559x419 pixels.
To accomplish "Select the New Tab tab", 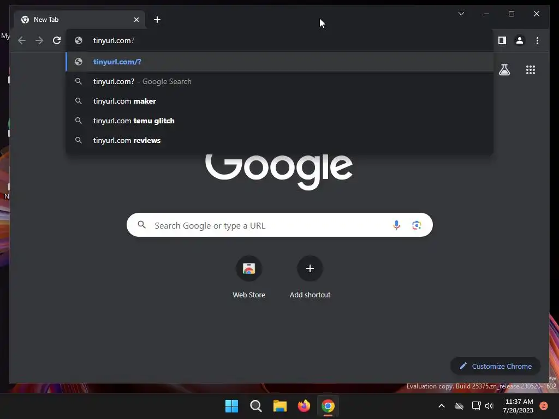I will [x=80, y=20].
